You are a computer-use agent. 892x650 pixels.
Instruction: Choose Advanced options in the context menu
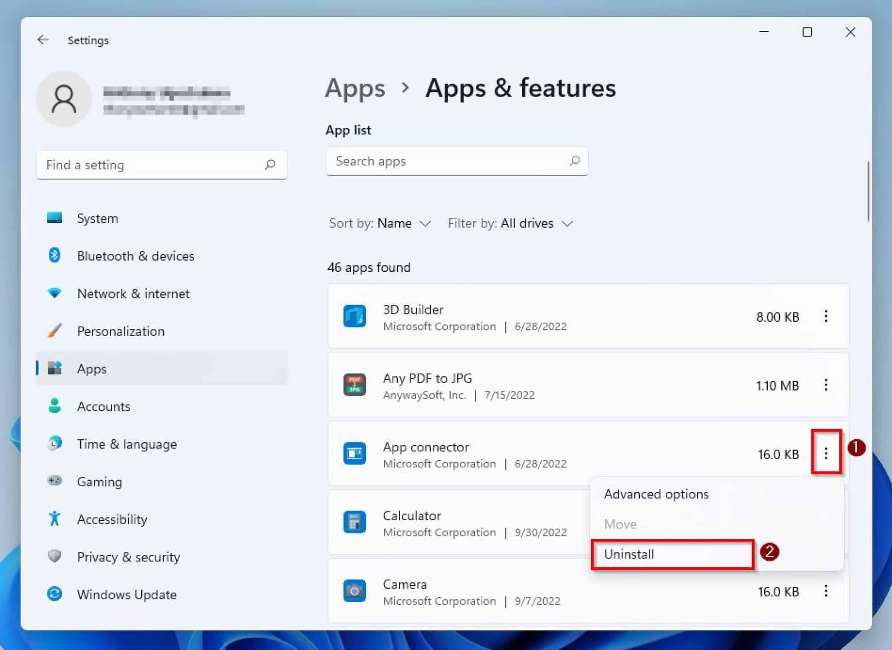(x=656, y=494)
